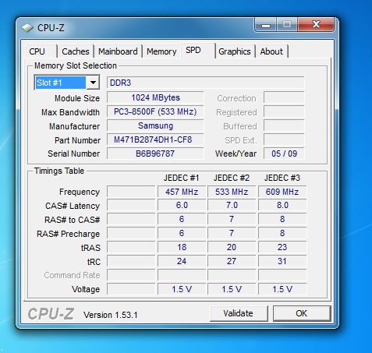
Task: Click tRC value 31
Action: click(x=282, y=261)
